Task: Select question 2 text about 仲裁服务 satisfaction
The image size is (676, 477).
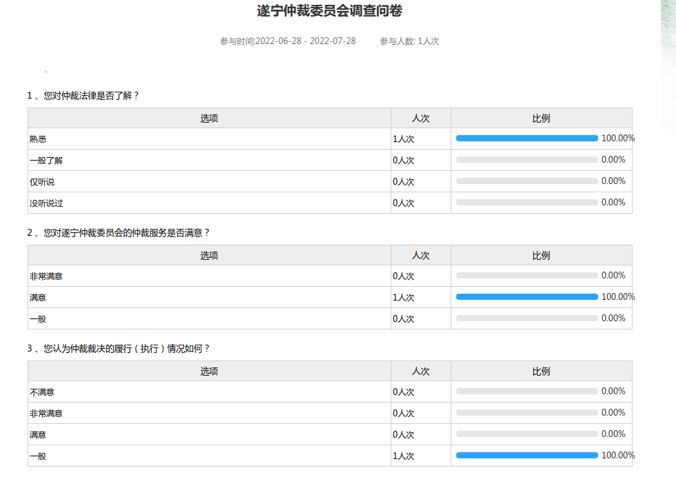Action: coord(118,233)
